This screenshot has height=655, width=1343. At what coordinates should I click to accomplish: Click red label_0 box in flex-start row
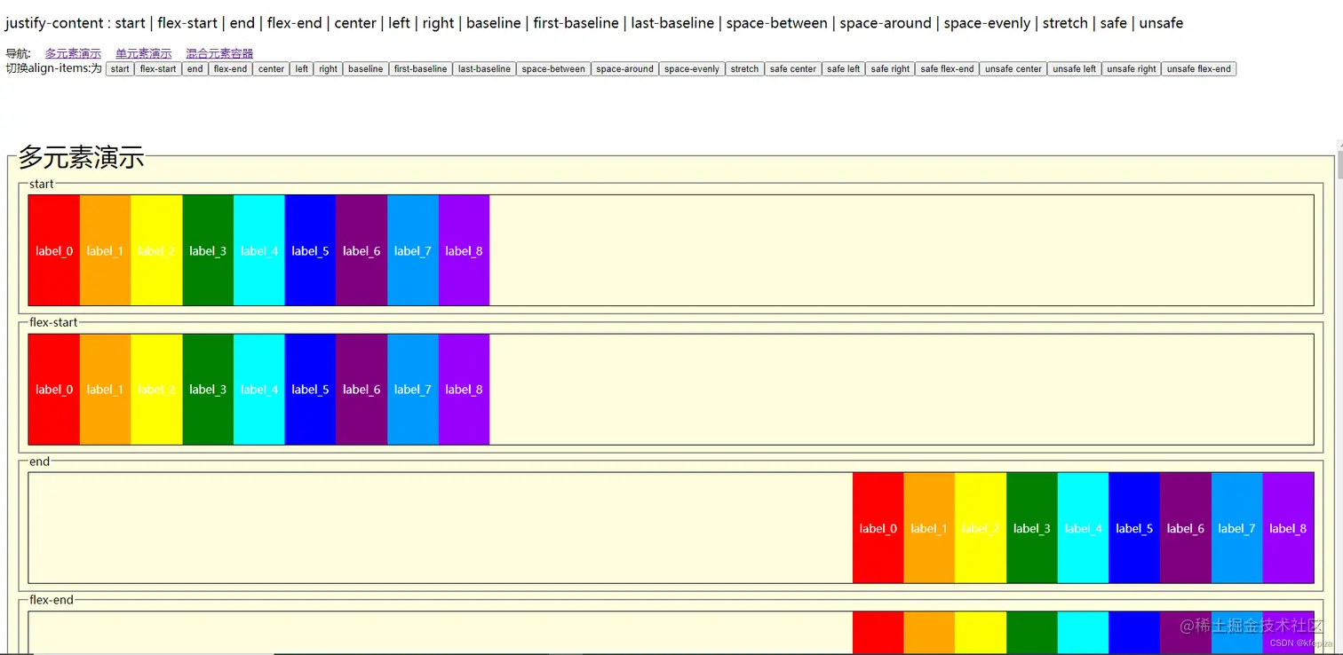54,389
